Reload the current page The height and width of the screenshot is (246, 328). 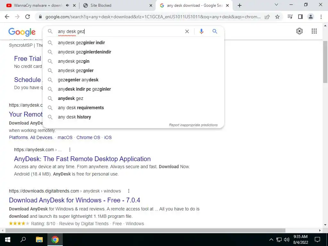pos(28,17)
